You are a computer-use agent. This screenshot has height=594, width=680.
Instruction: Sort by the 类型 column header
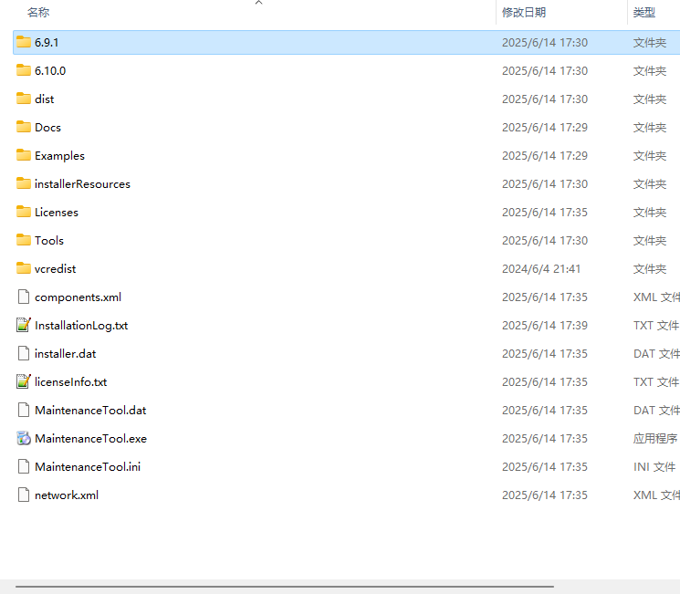pos(644,12)
